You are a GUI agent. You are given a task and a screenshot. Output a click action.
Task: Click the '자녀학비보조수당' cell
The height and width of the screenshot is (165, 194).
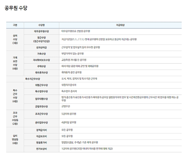pyautogui.click(x=42, y=60)
